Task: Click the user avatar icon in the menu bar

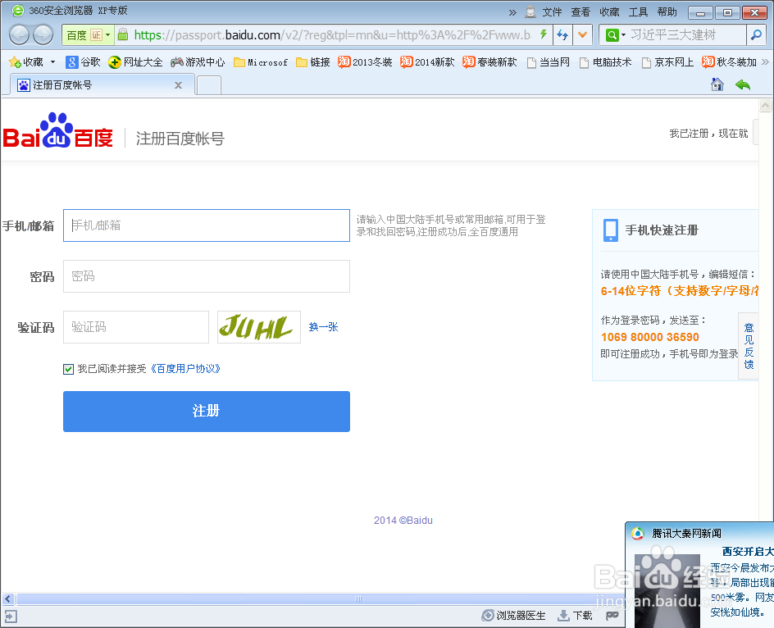Action: pyautogui.click(x=530, y=11)
